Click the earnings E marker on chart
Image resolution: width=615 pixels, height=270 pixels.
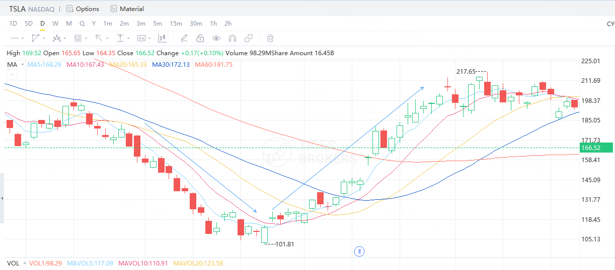click(x=359, y=251)
